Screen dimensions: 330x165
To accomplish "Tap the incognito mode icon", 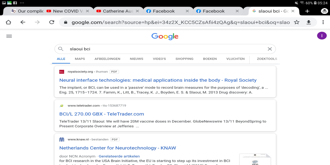I will tap(324, 11).
